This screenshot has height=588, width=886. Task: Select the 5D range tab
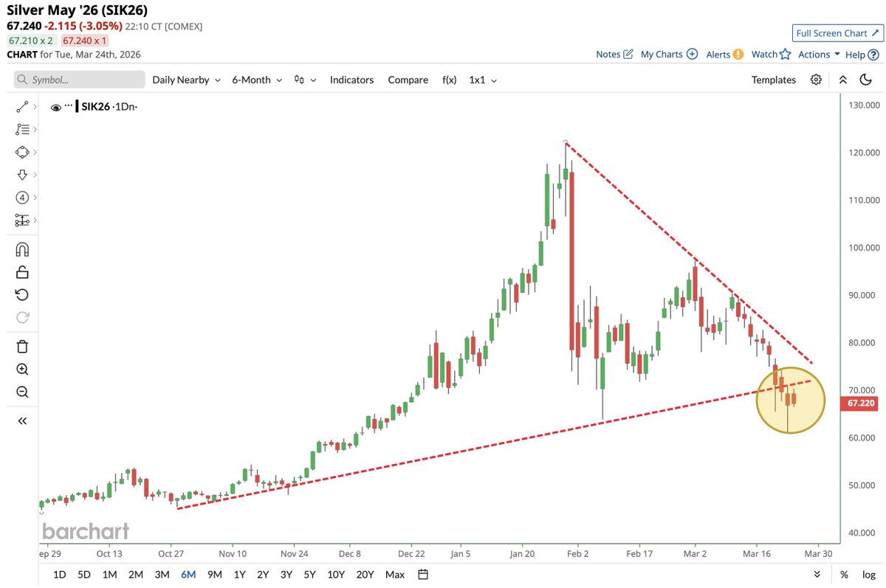tap(84, 575)
